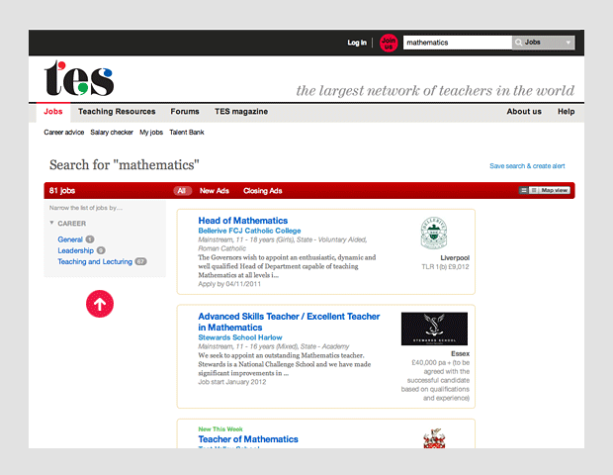Click the Stewards School logo image
The height and width of the screenshot is (475, 613).
(434, 329)
